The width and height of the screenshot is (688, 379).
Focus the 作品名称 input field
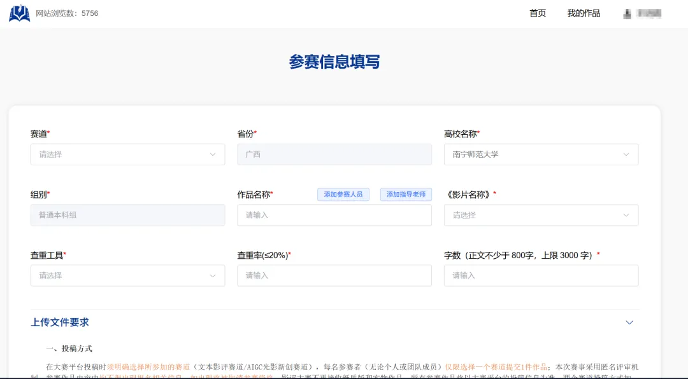coord(334,215)
